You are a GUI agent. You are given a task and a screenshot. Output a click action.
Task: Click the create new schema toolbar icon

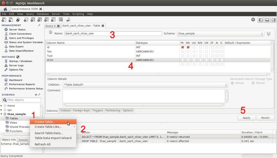26,19
